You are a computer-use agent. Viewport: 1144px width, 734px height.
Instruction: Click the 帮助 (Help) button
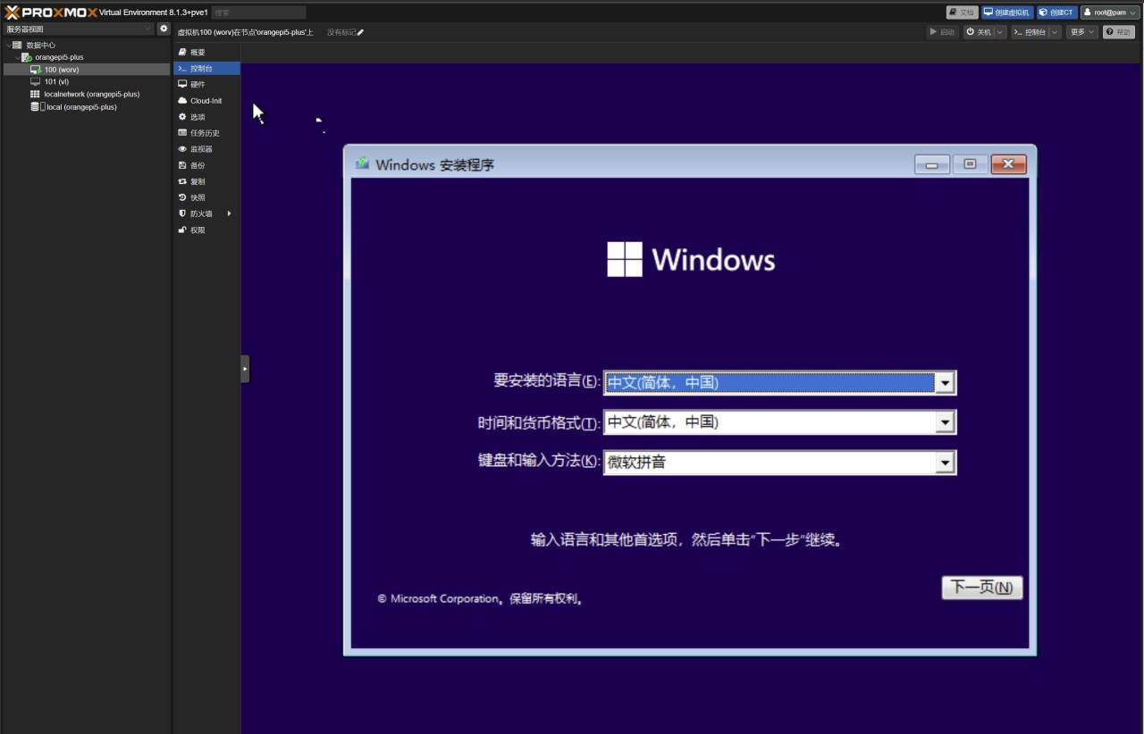point(1119,32)
